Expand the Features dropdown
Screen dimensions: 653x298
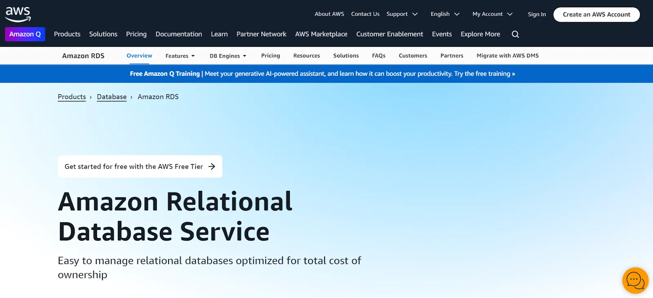click(180, 56)
